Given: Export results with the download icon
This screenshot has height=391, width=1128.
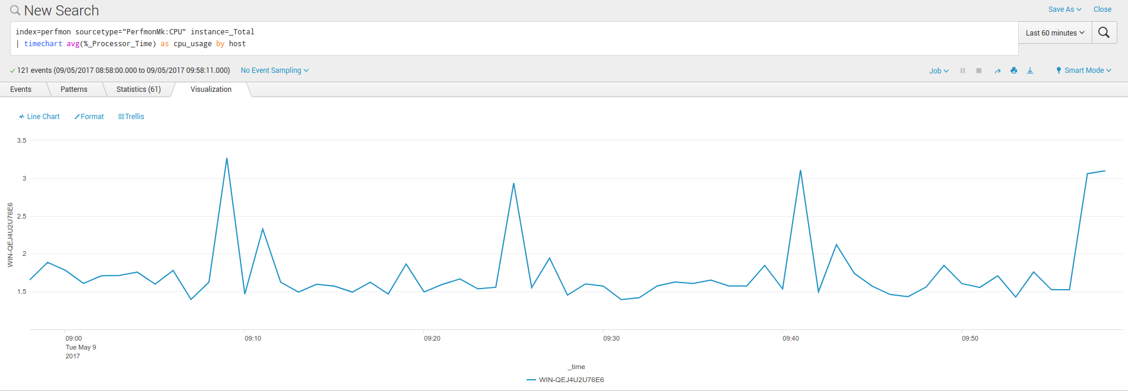Looking at the screenshot, I should [1030, 70].
